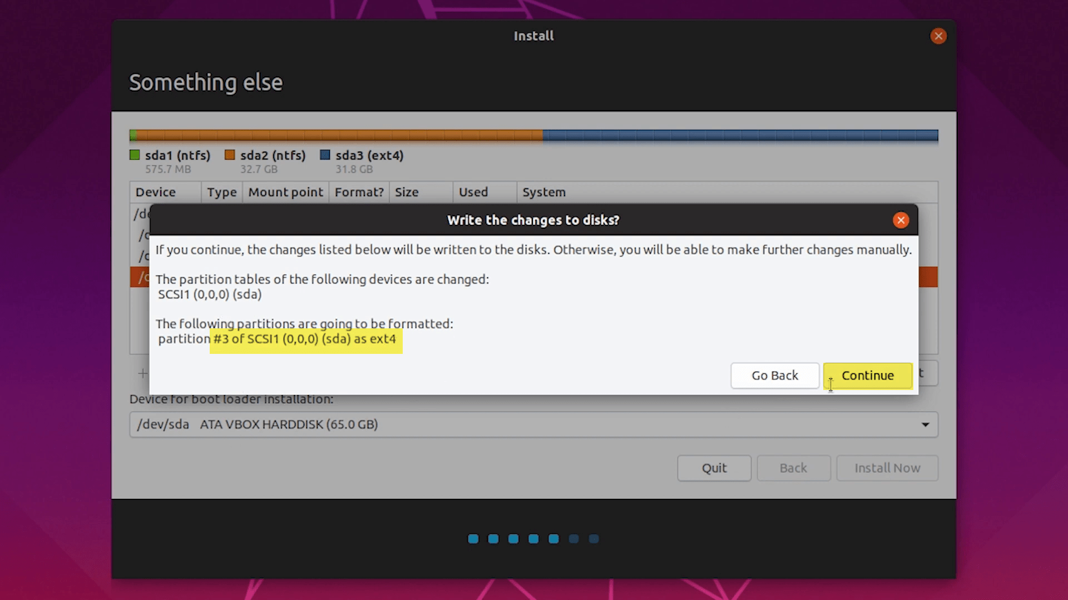The image size is (1068, 600).
Task: Select /dev/sda boot loader dropdown
Action: pyautogui.click(x=533, y=424)
